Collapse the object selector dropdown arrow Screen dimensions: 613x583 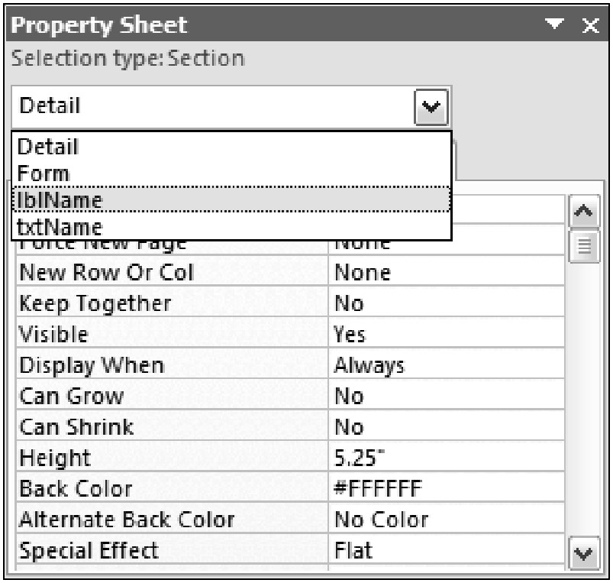[x=431, y=106]
